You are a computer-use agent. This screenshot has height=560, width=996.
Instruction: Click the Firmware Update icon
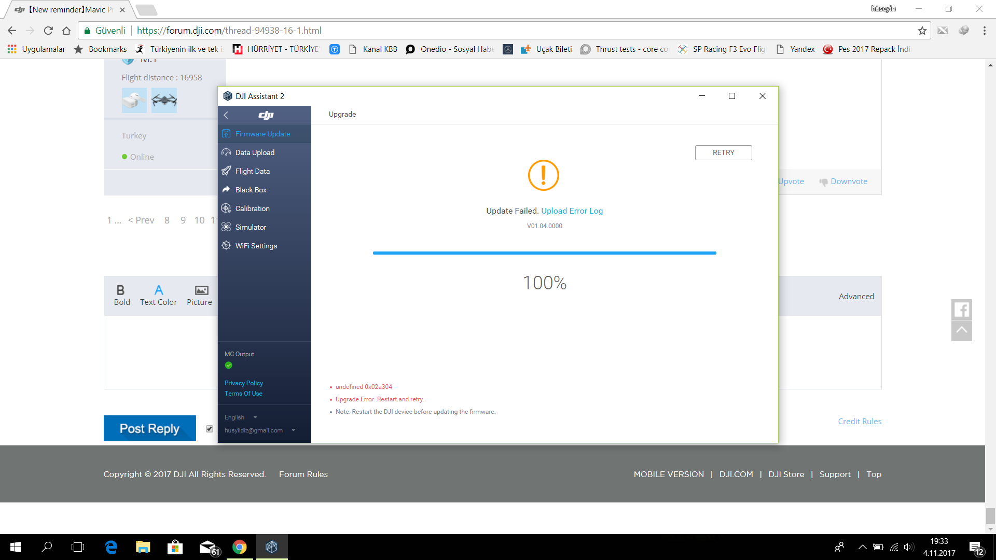226,134
